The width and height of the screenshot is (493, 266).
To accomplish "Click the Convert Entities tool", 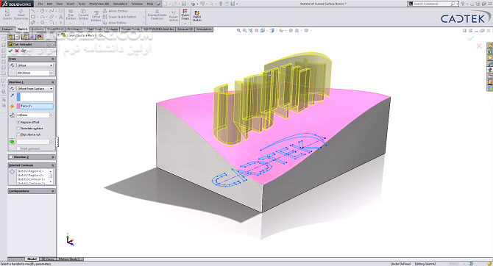I will [83, 15].
